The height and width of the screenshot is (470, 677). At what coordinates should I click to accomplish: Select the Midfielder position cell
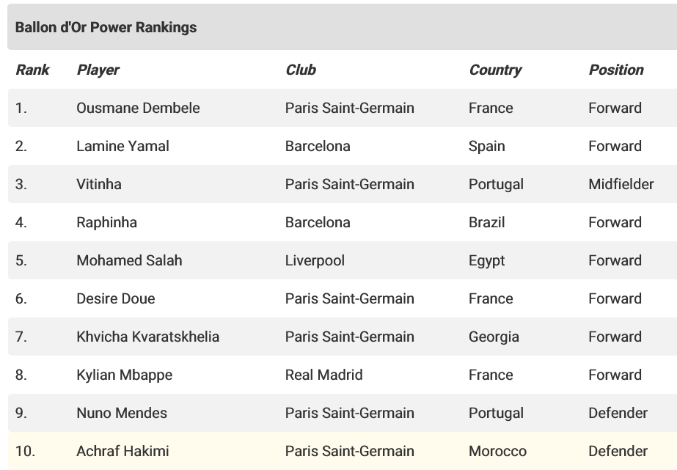click(621, 184)
